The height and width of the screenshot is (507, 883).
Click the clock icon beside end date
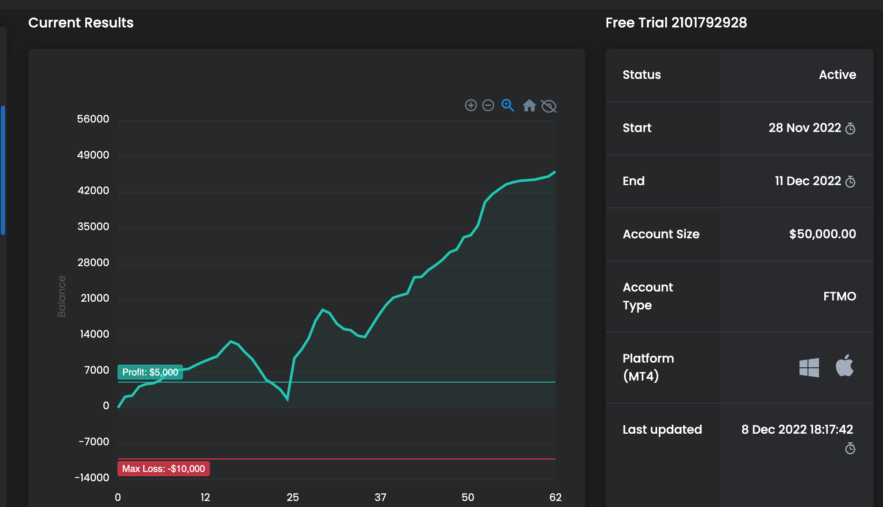850,182
